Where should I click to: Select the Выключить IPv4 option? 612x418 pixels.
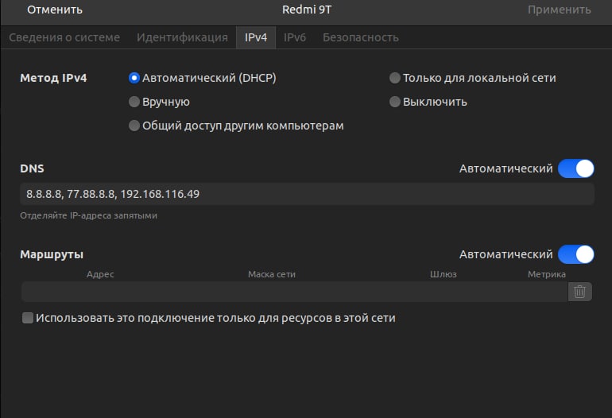395,102
